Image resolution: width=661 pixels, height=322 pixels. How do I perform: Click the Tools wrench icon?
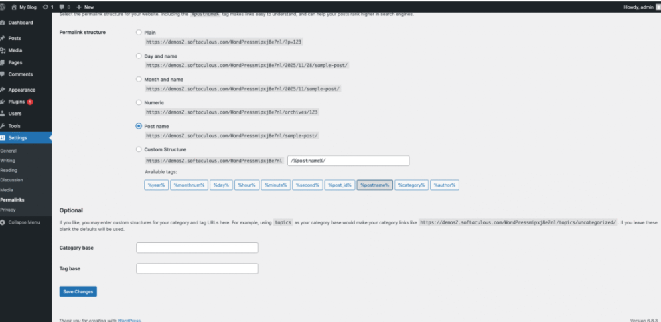[x=3, y=126]
